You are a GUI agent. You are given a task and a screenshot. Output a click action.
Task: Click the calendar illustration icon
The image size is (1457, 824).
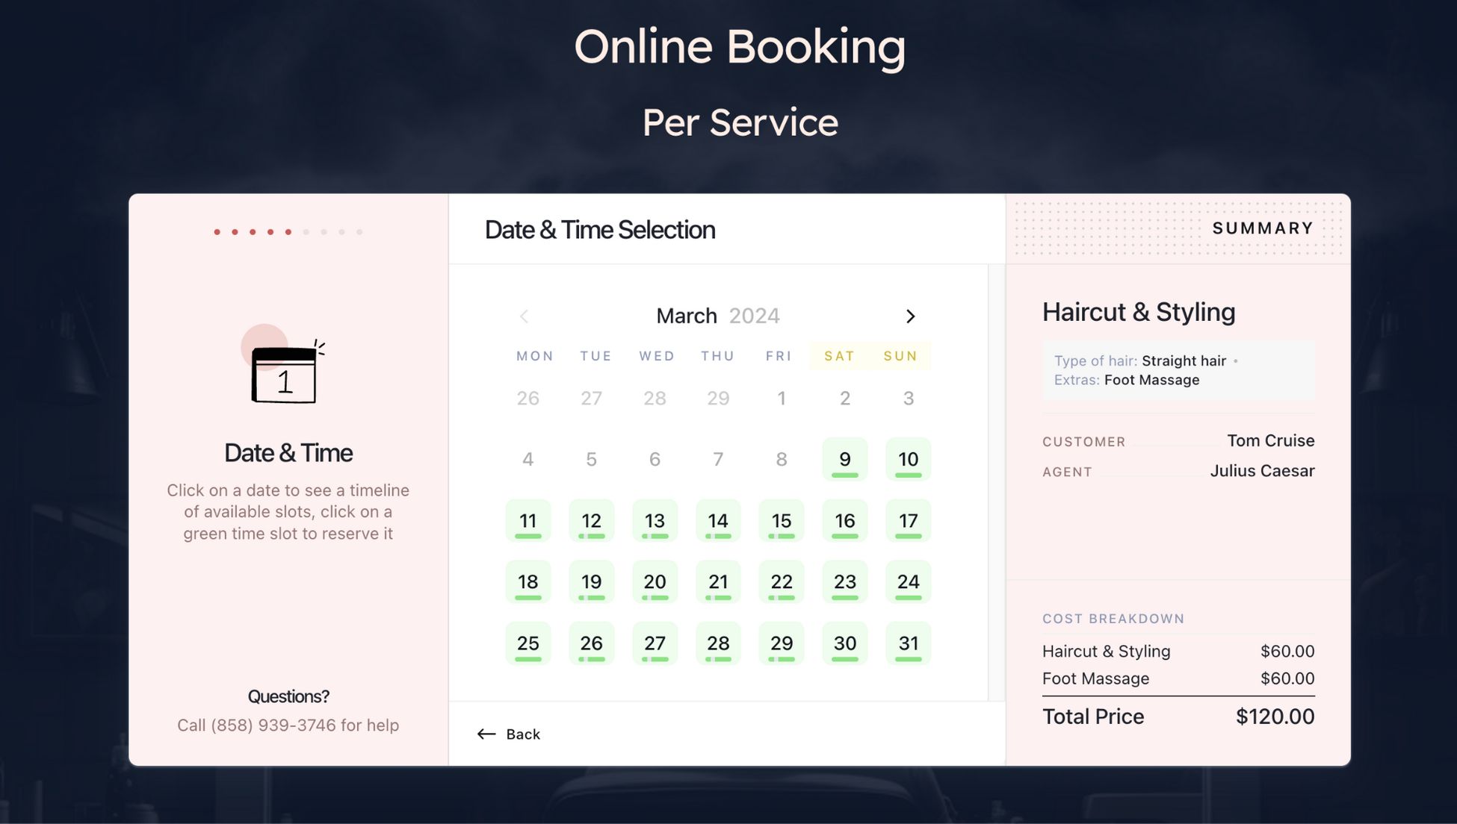point(283,365)
